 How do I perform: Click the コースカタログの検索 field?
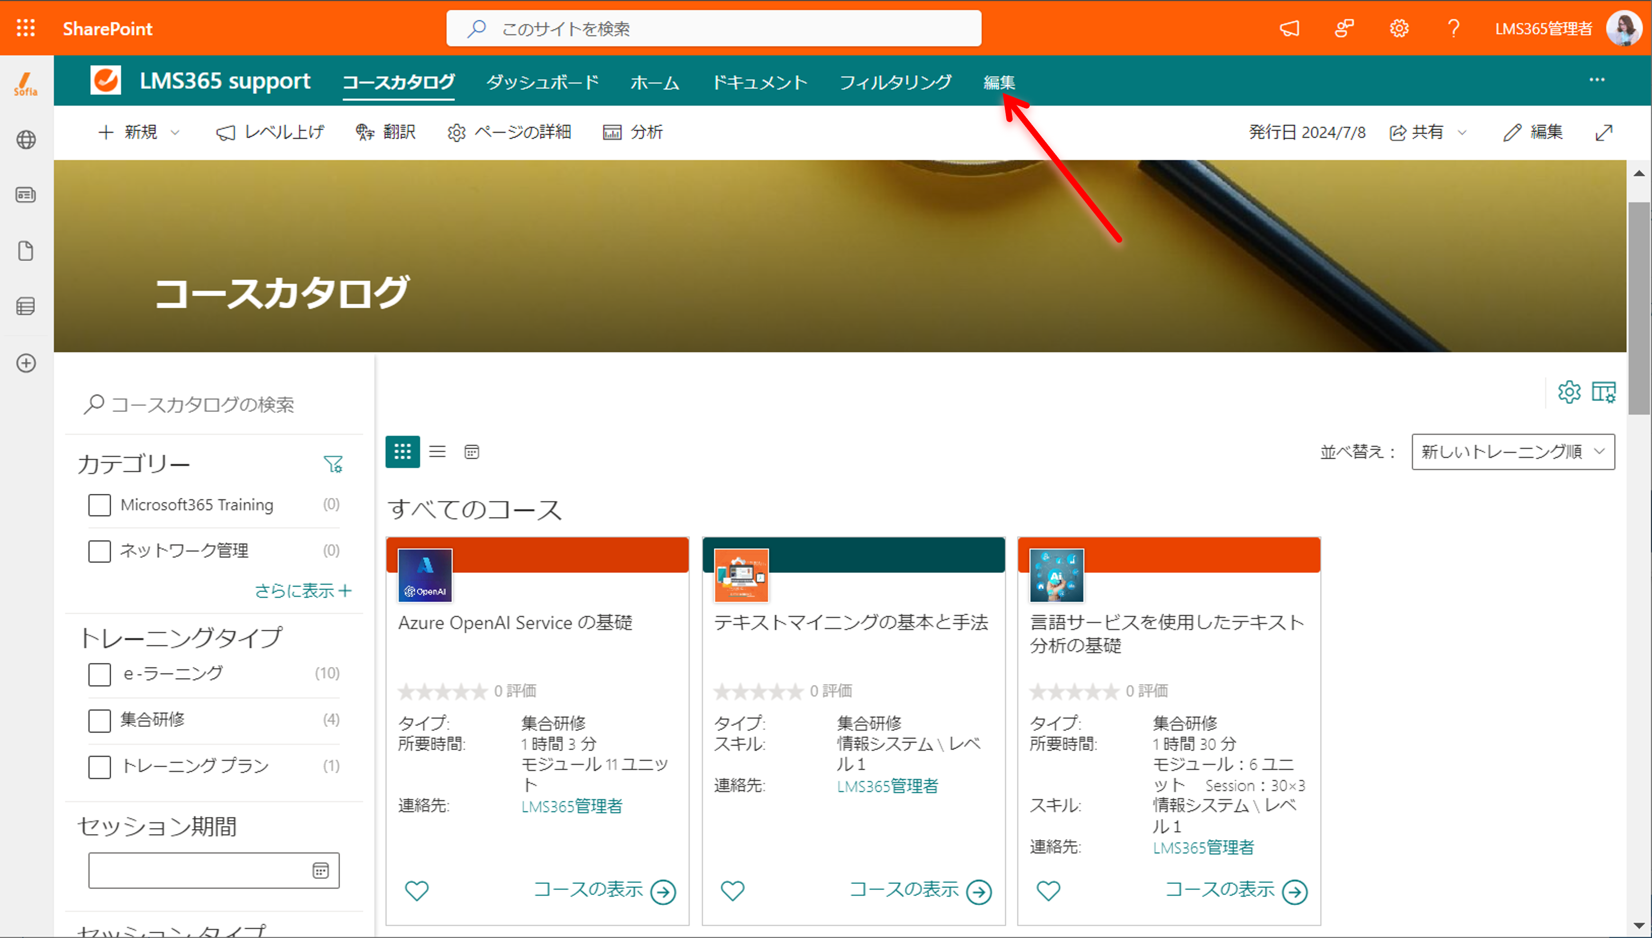[x=214, y=405]
